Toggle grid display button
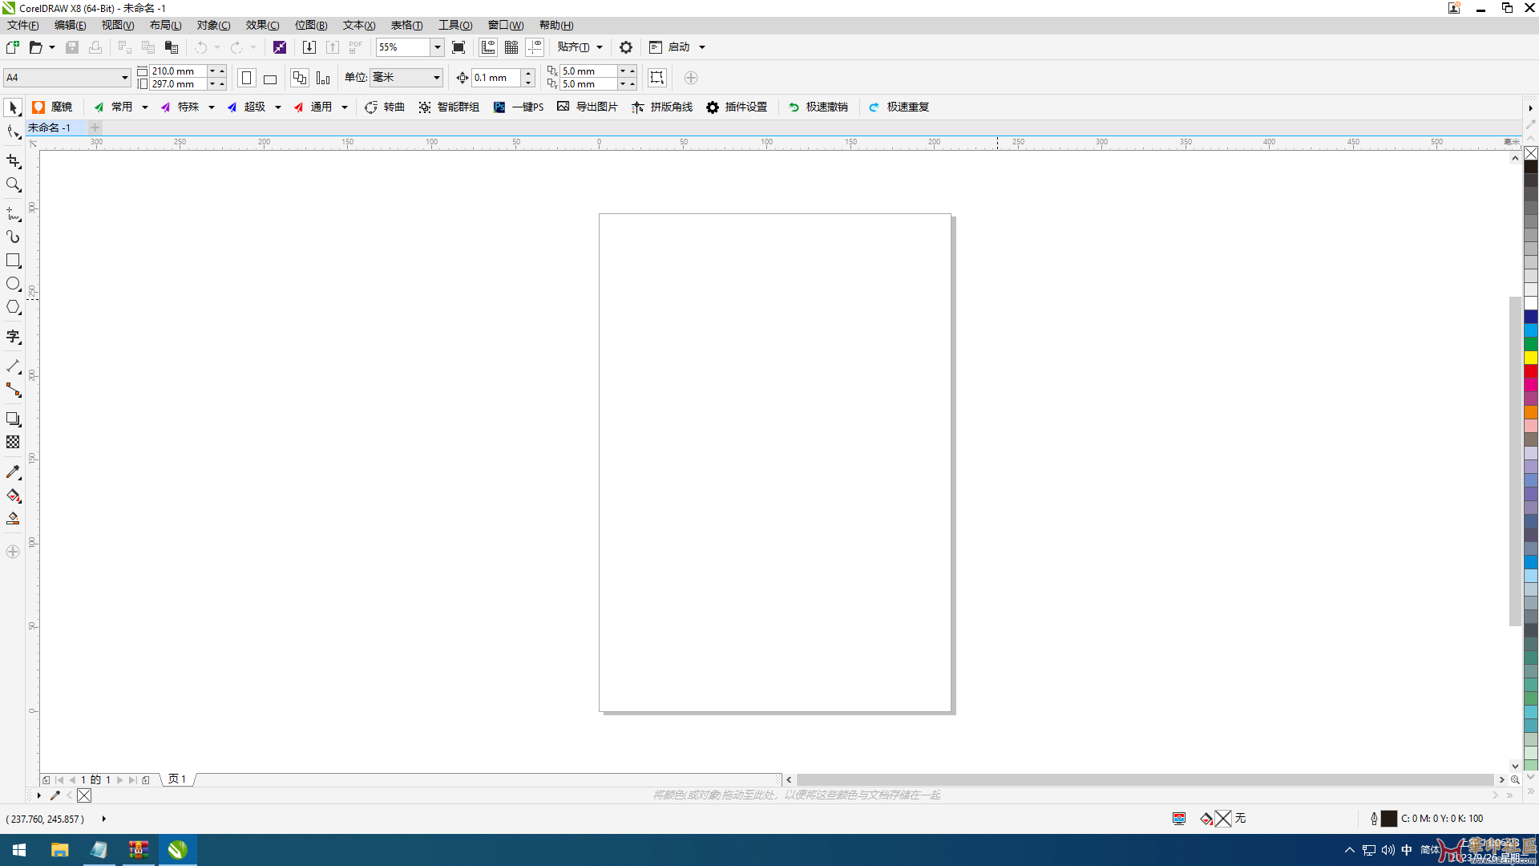The image size is (1539, 866). click(511, 47)
